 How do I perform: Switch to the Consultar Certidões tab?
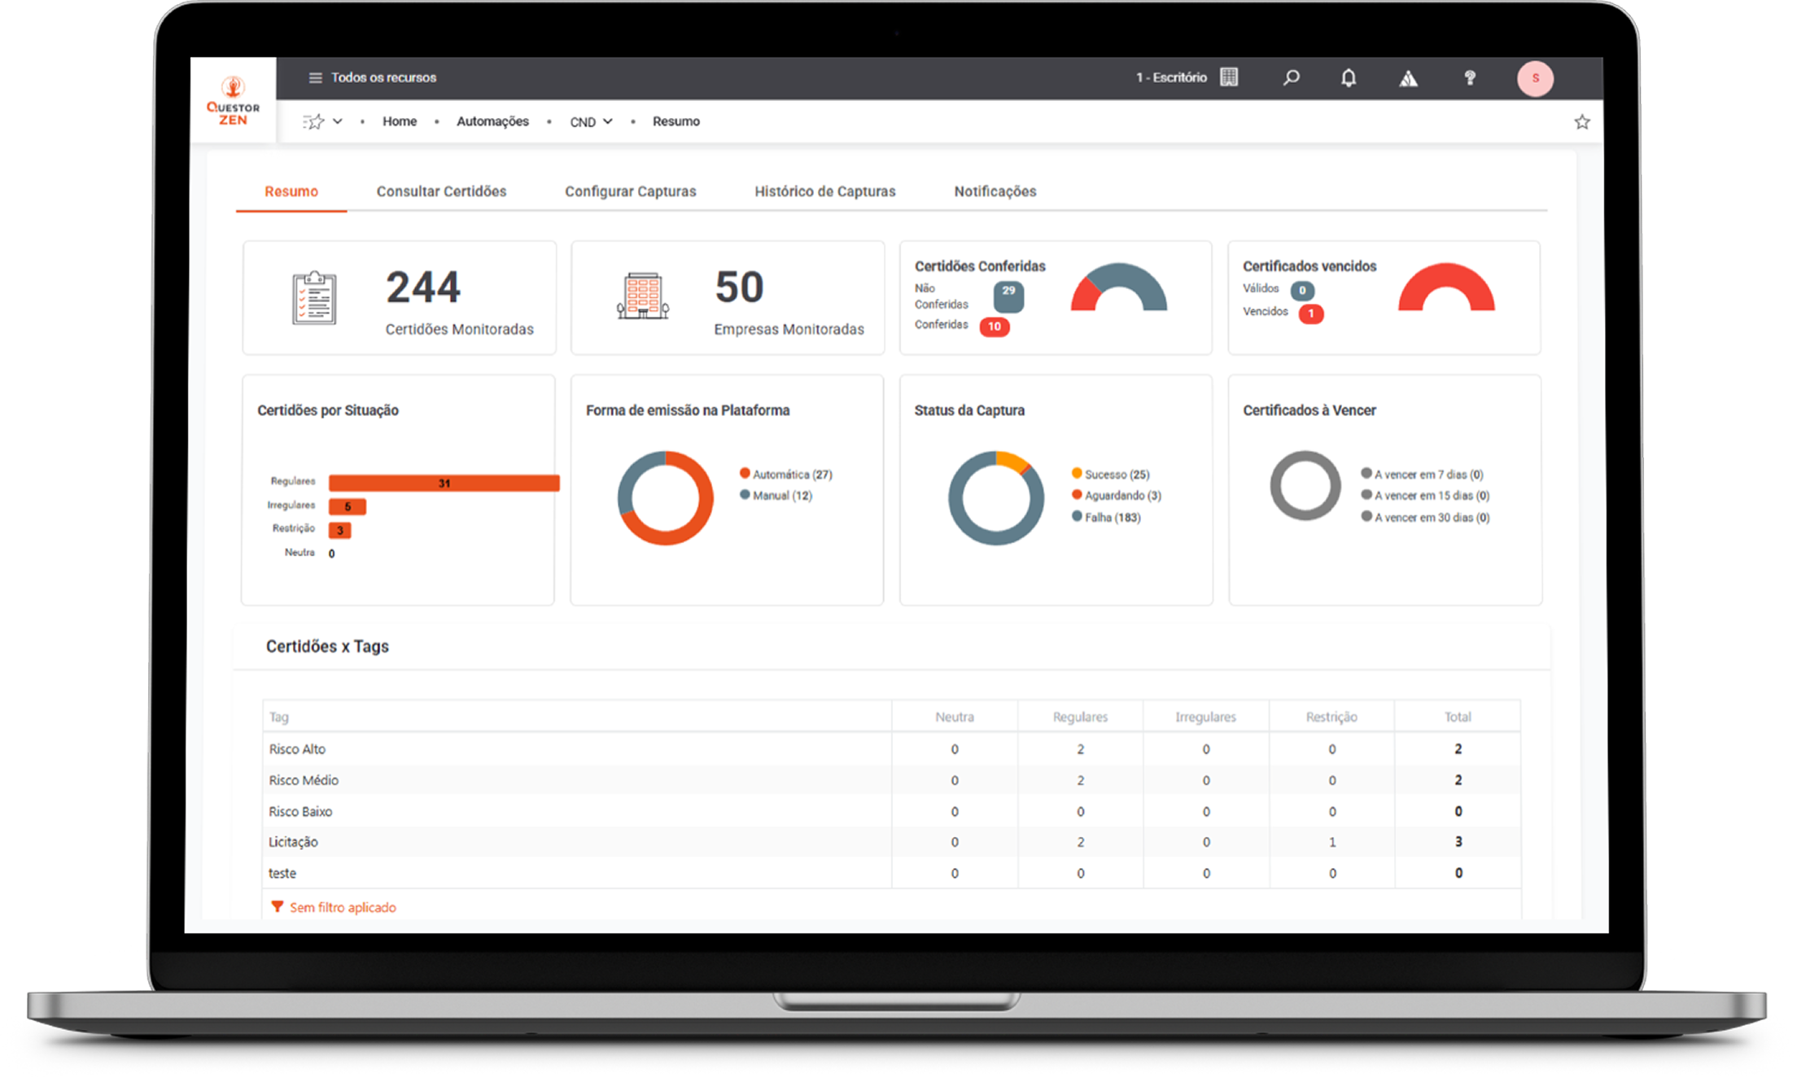point(441,191)
